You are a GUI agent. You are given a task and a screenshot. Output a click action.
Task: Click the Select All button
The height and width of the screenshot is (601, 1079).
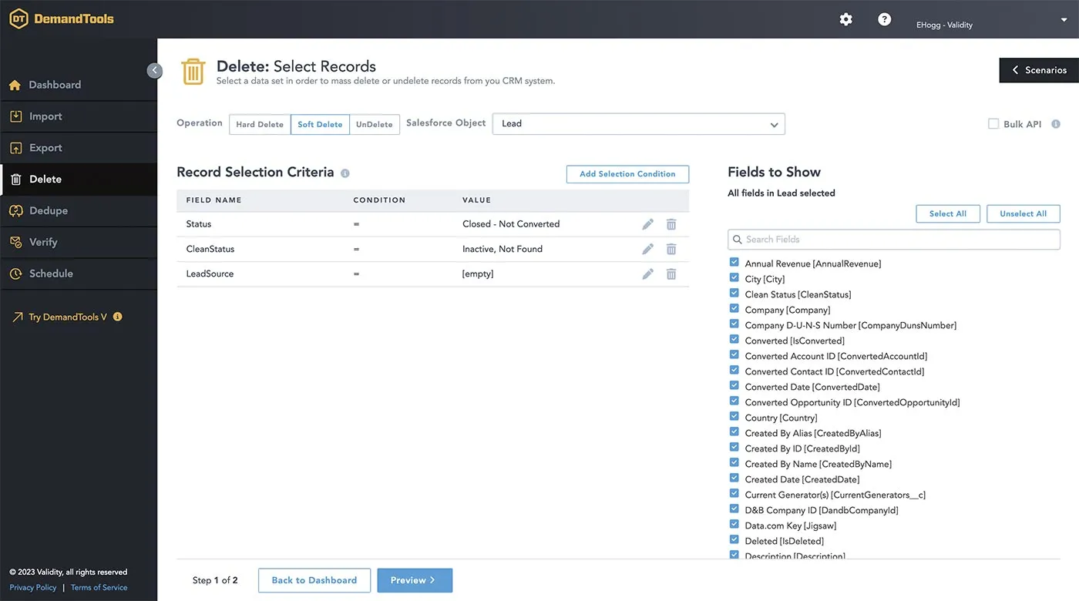pos(947,213)
